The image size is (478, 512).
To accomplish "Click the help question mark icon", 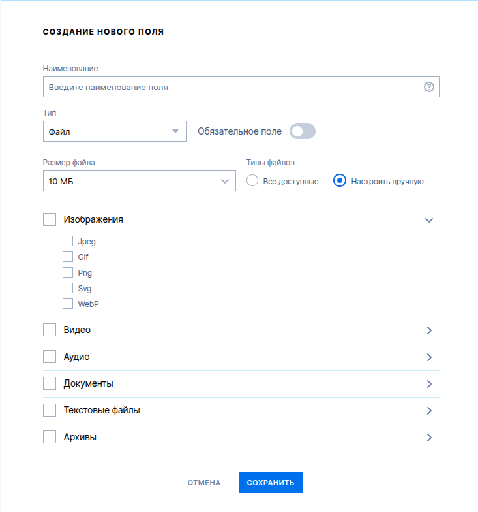I will click(x=429, y=87).
